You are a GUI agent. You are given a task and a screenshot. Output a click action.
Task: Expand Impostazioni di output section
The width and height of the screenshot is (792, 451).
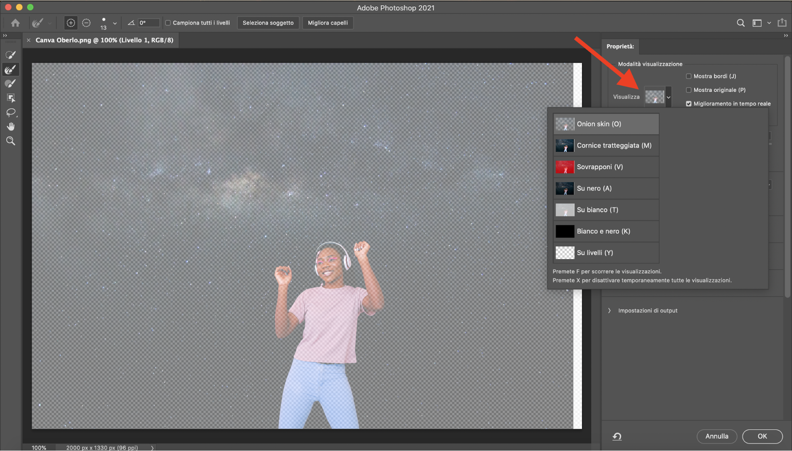point(609,311)
